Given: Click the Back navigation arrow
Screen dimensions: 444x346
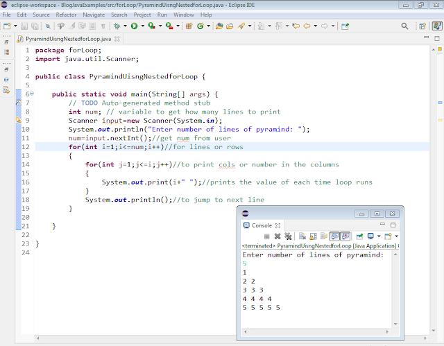Looking at the screenshot, I should (x=307, y=26).
